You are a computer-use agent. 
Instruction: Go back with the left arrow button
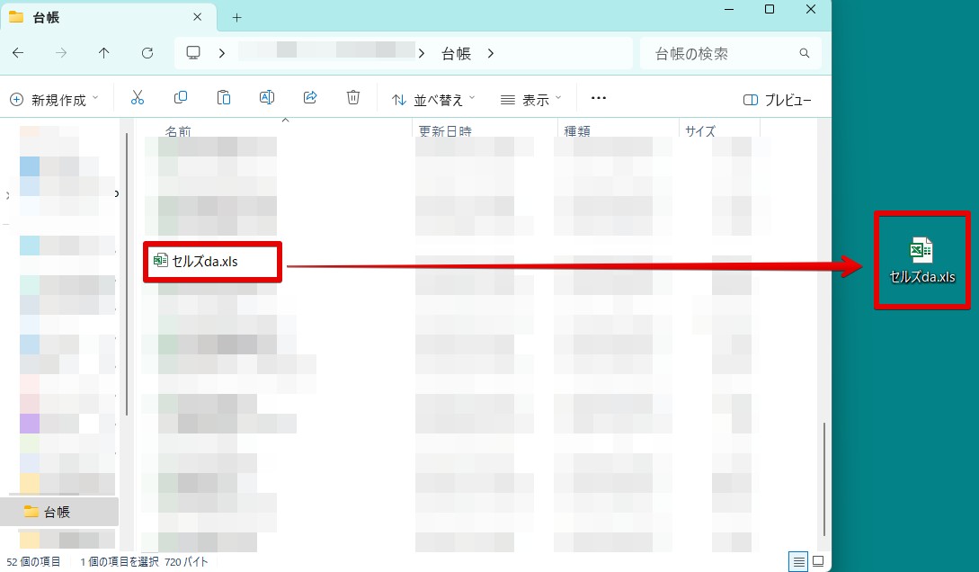(18, 53)
